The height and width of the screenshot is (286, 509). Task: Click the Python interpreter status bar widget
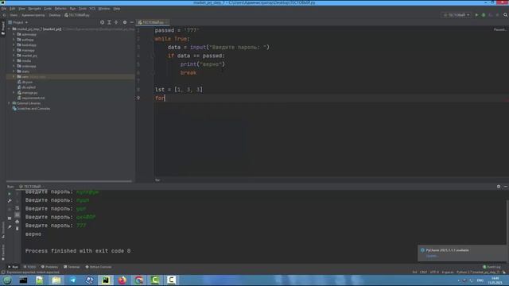pos(478,272)
